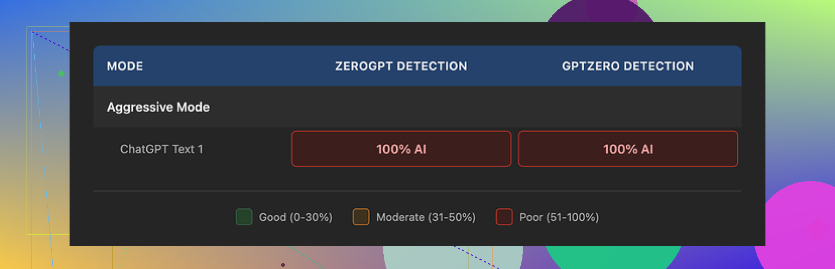Click the red Poor legend swatch
The image size is (835, 269).
[x=504, y=217]
